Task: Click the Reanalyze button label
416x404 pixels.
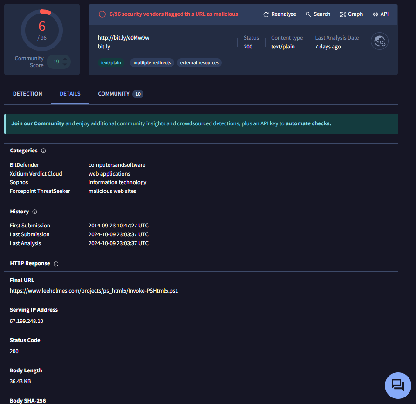Action: [x=284, y=14]
